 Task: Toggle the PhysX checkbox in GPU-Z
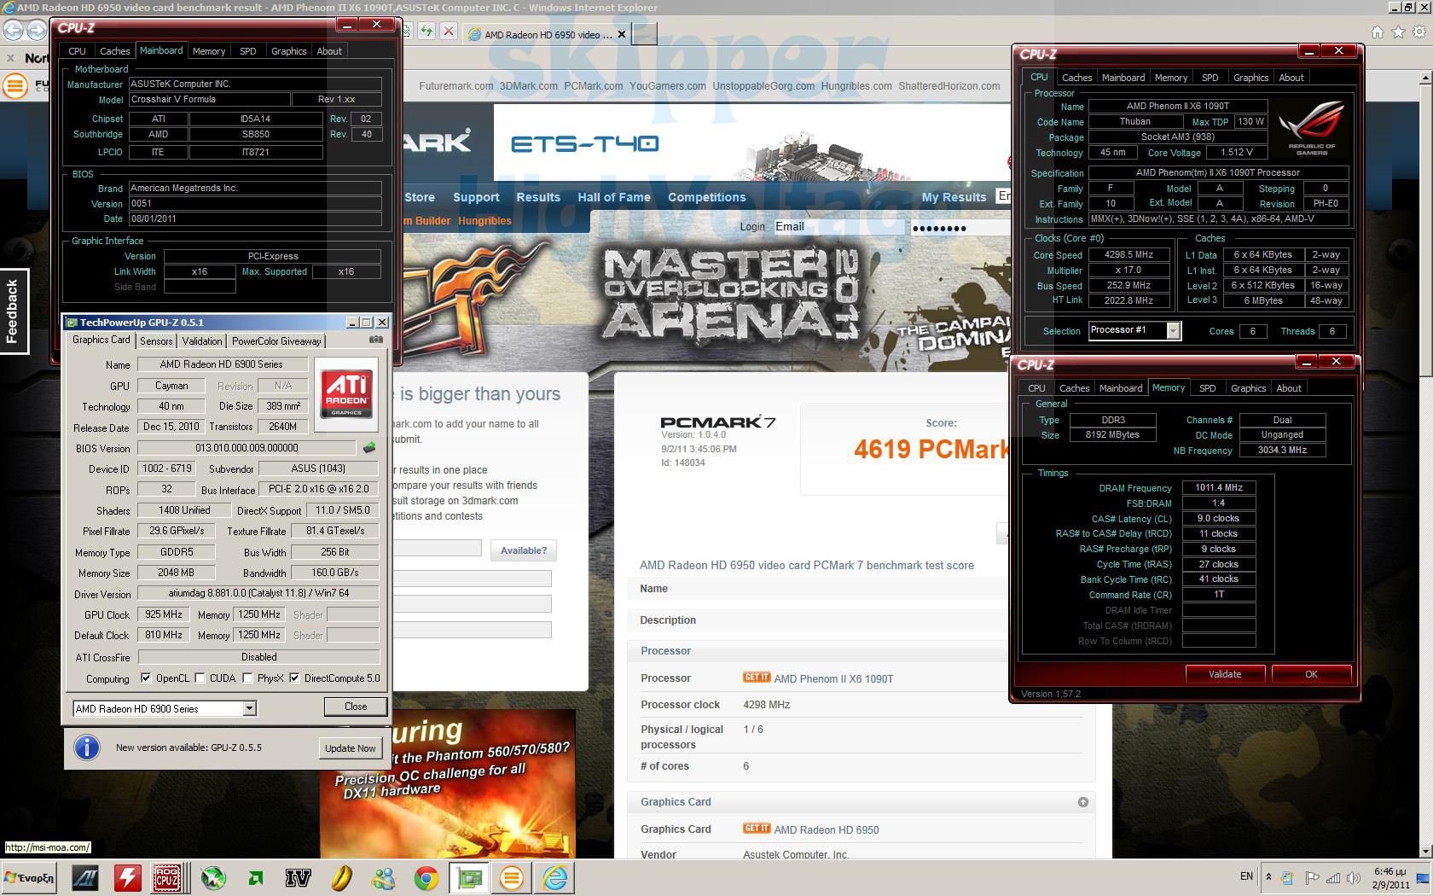[247, 678]
